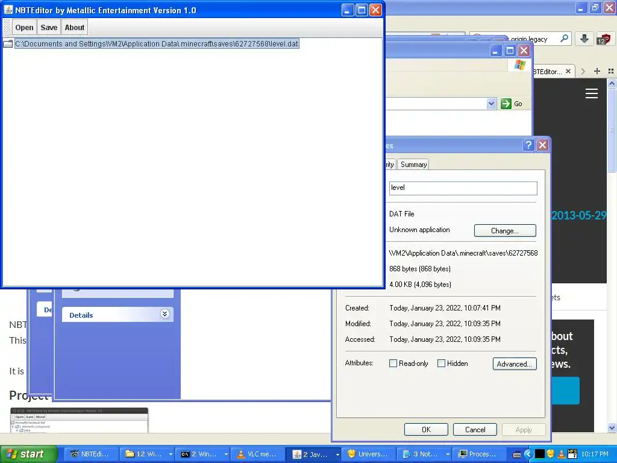Viewport: 617px width, 463px height.
Task: Open the browser downloads arrow icon
Action: (584, 39)
